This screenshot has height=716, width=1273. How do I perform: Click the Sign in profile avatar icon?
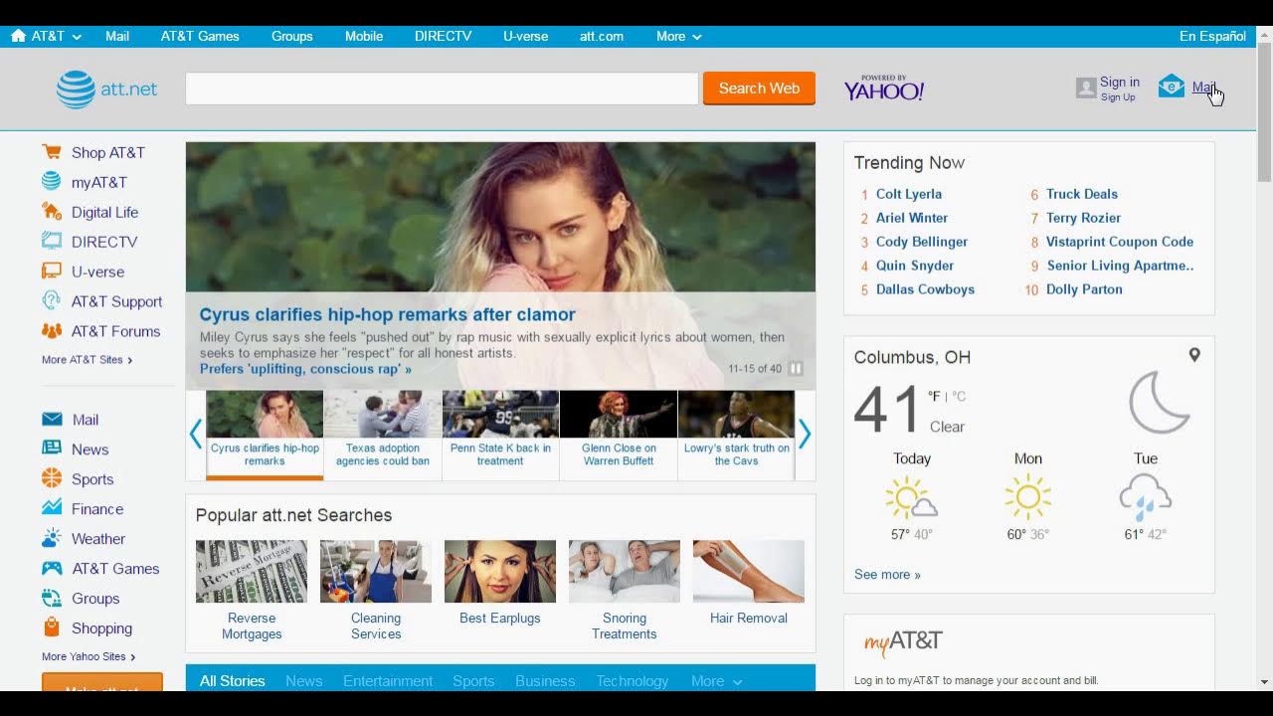[1086, 89]
